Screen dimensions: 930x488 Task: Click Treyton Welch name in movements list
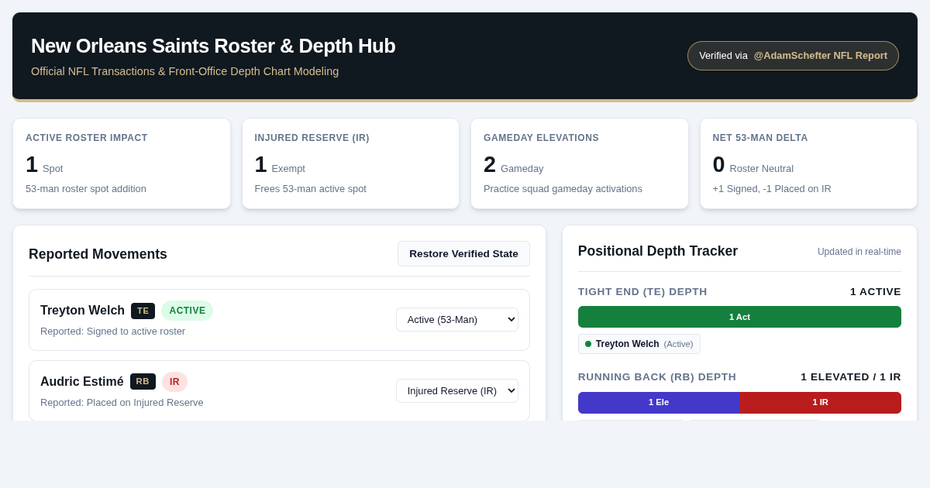(82, 311)
